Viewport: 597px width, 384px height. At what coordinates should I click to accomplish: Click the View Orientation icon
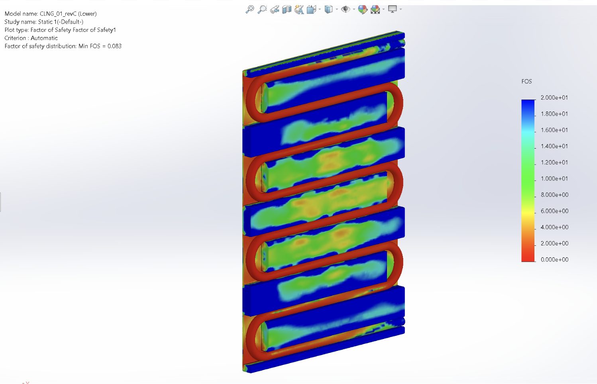(x=311, y=9)
